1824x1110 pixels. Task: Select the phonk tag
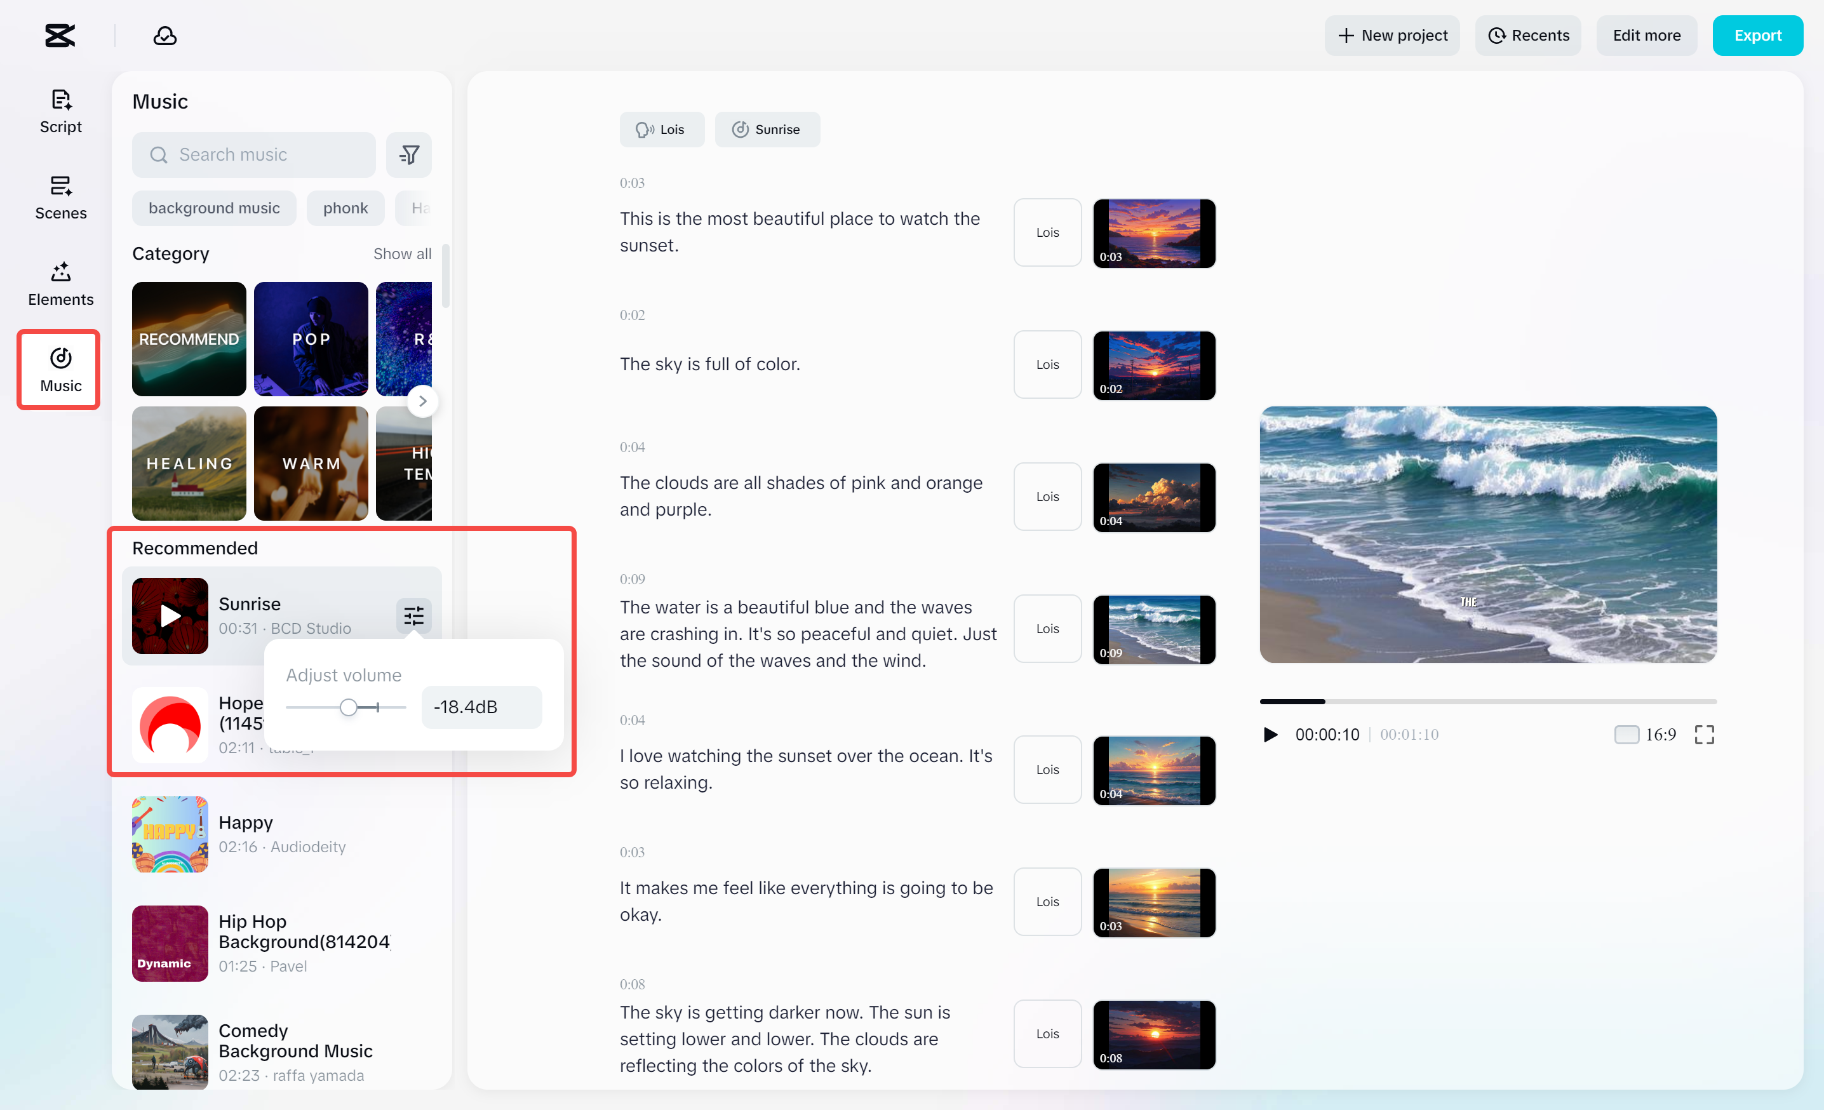[x=345, y=208]
